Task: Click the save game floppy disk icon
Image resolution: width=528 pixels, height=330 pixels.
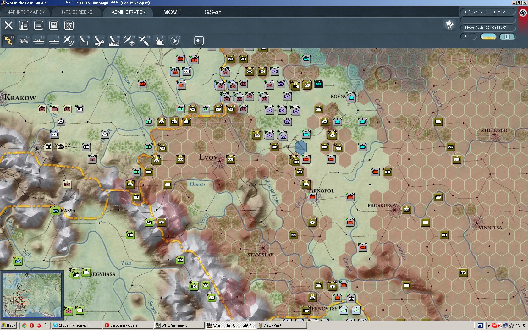Action: pos(54,25)
